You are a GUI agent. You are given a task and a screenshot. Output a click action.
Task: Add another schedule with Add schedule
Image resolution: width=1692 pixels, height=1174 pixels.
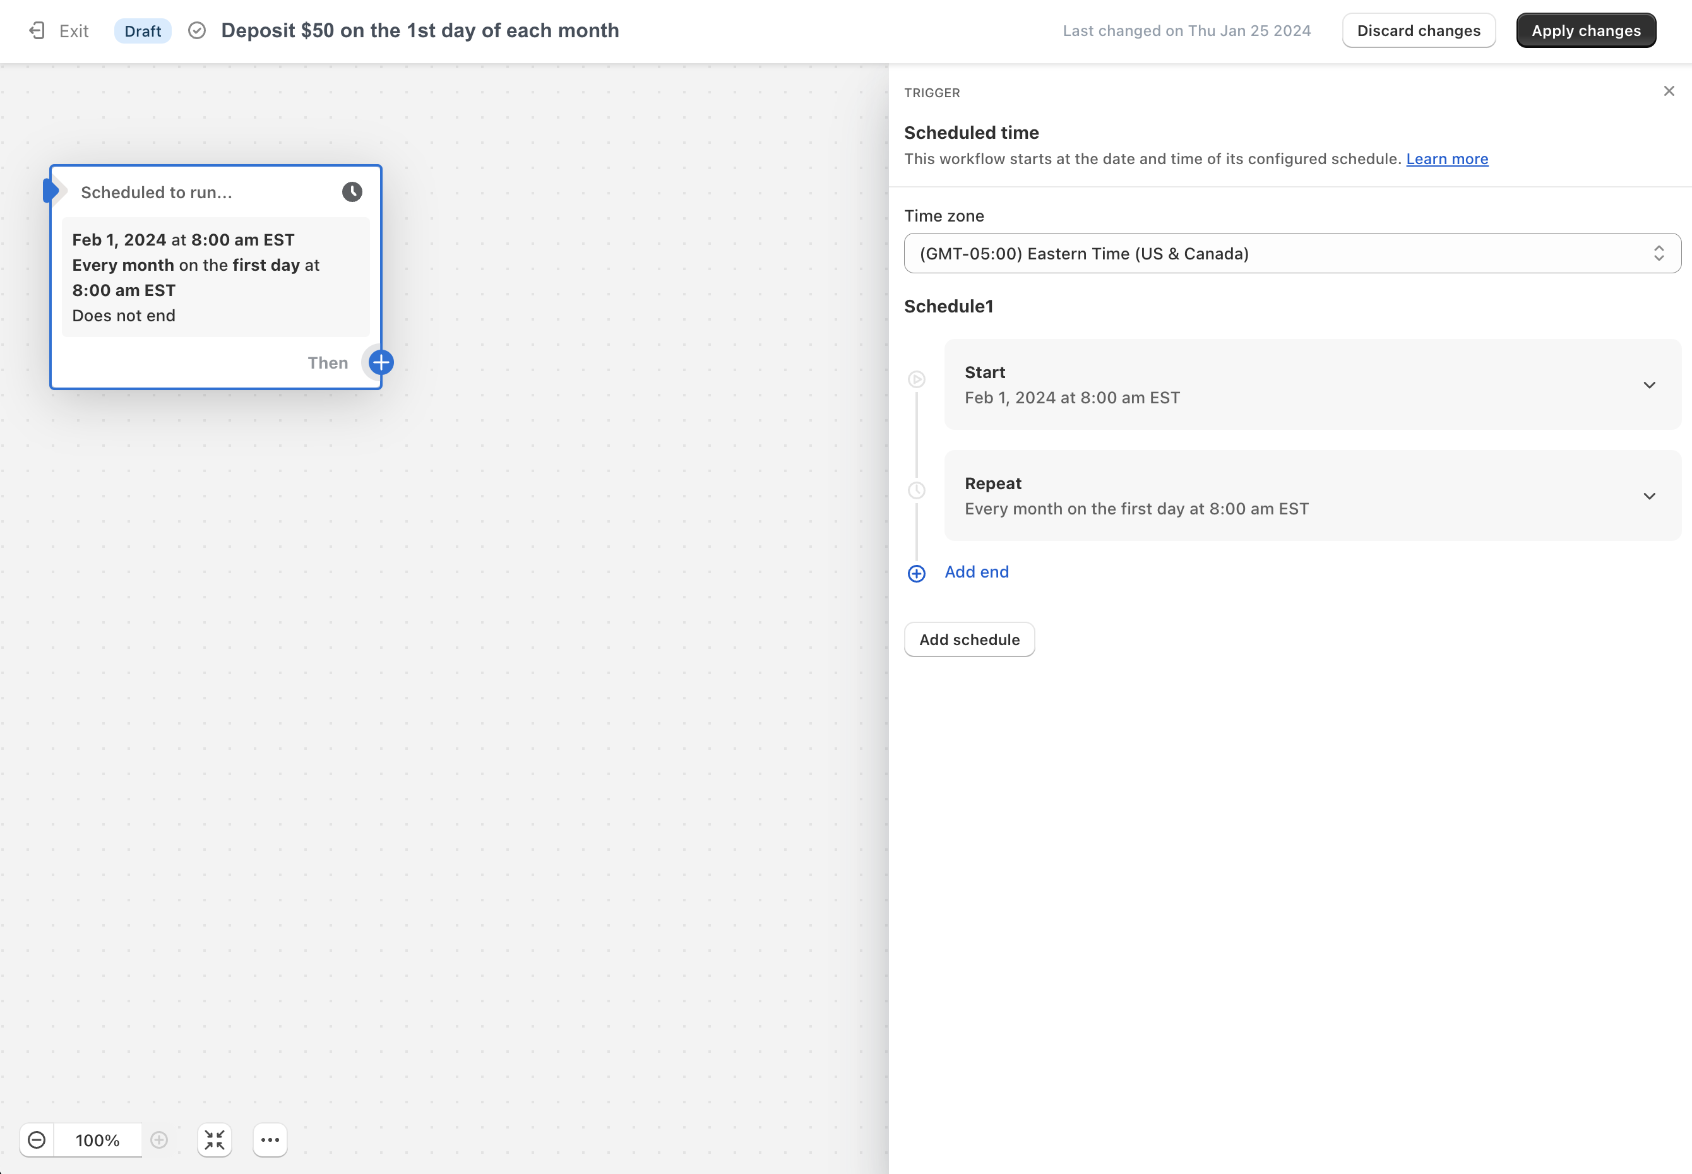tap(969, 639)
